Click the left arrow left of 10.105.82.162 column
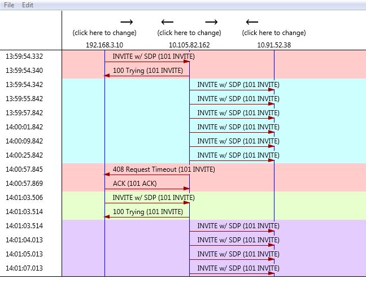Image resolution: width=366 pixels, height=296 pixels. point(167,22)
